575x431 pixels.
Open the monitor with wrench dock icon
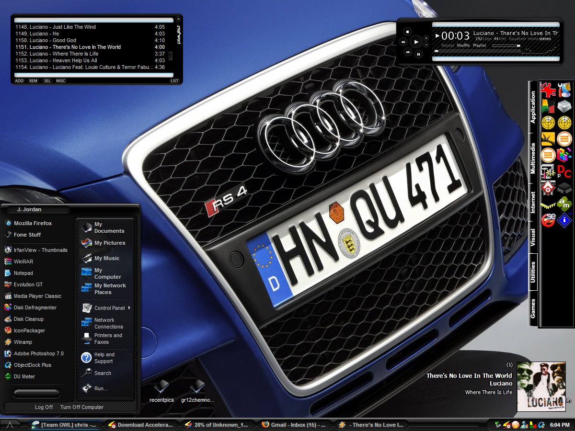(564, 90)
